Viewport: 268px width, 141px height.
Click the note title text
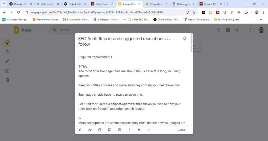(124, 41)
